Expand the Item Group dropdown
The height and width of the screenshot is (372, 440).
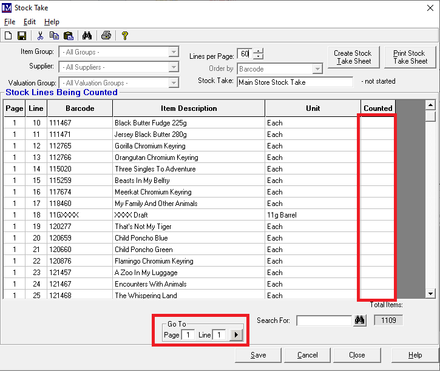coord(174,52)
